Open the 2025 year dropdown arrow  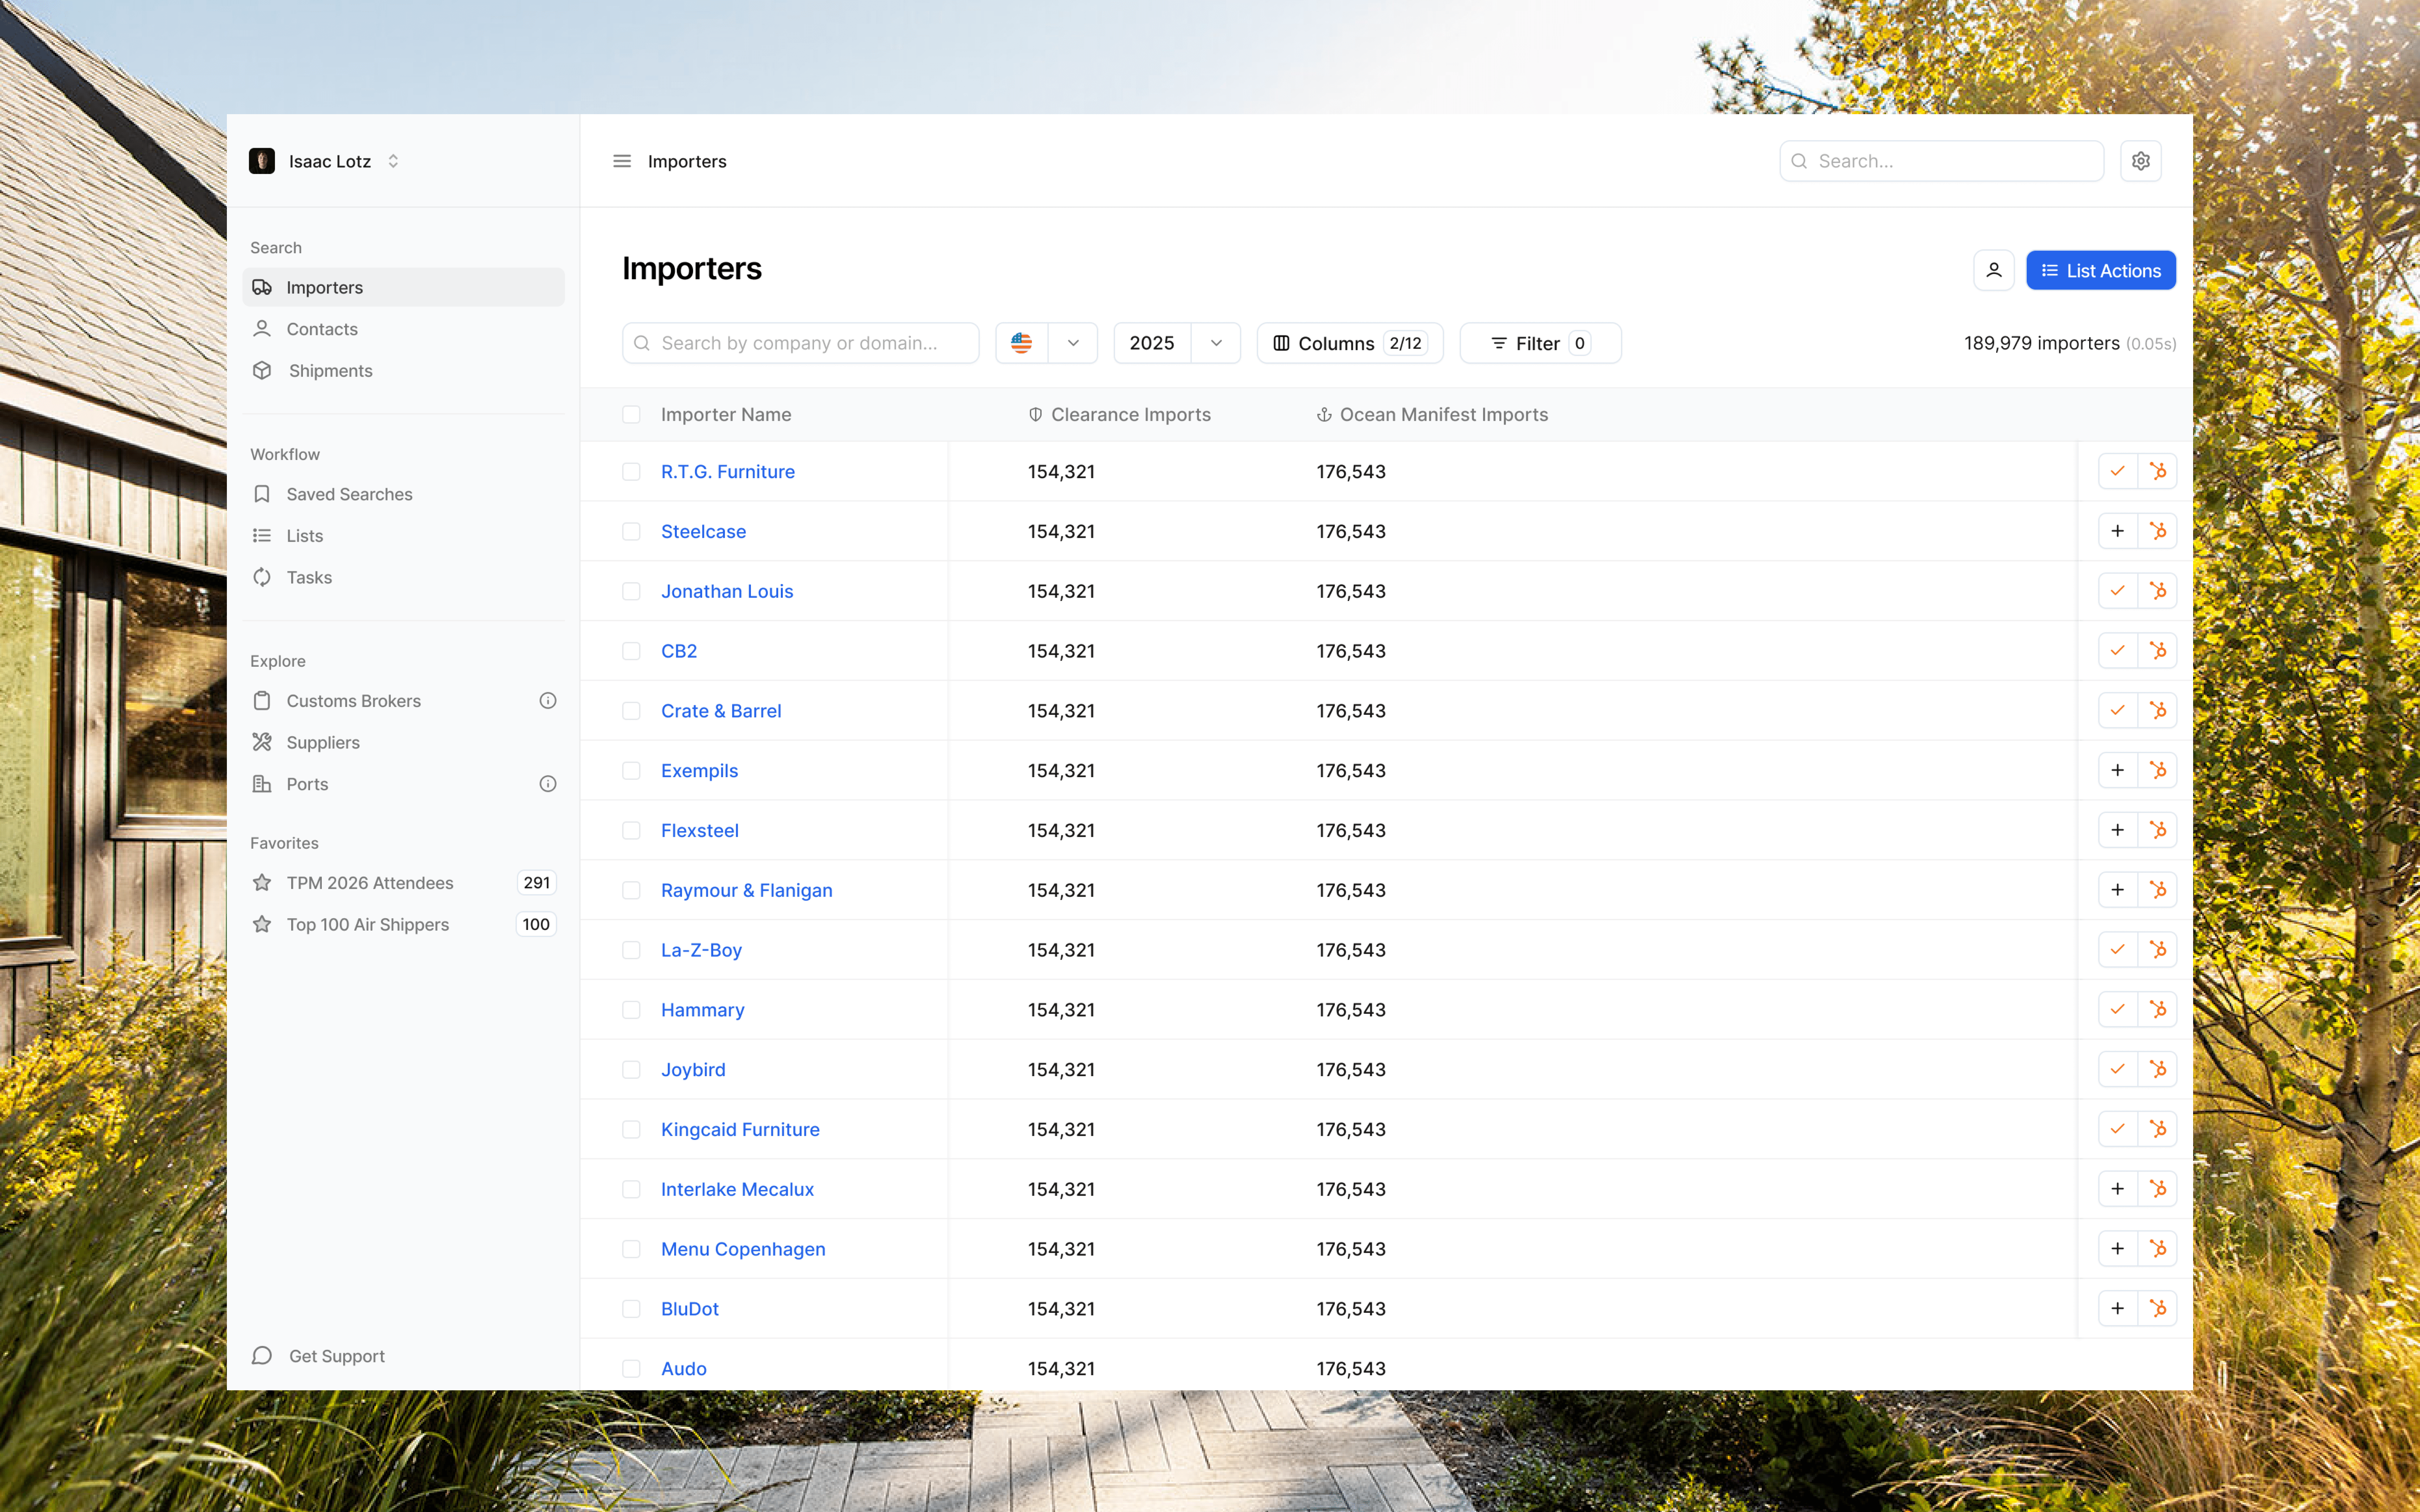point(1216,343)
